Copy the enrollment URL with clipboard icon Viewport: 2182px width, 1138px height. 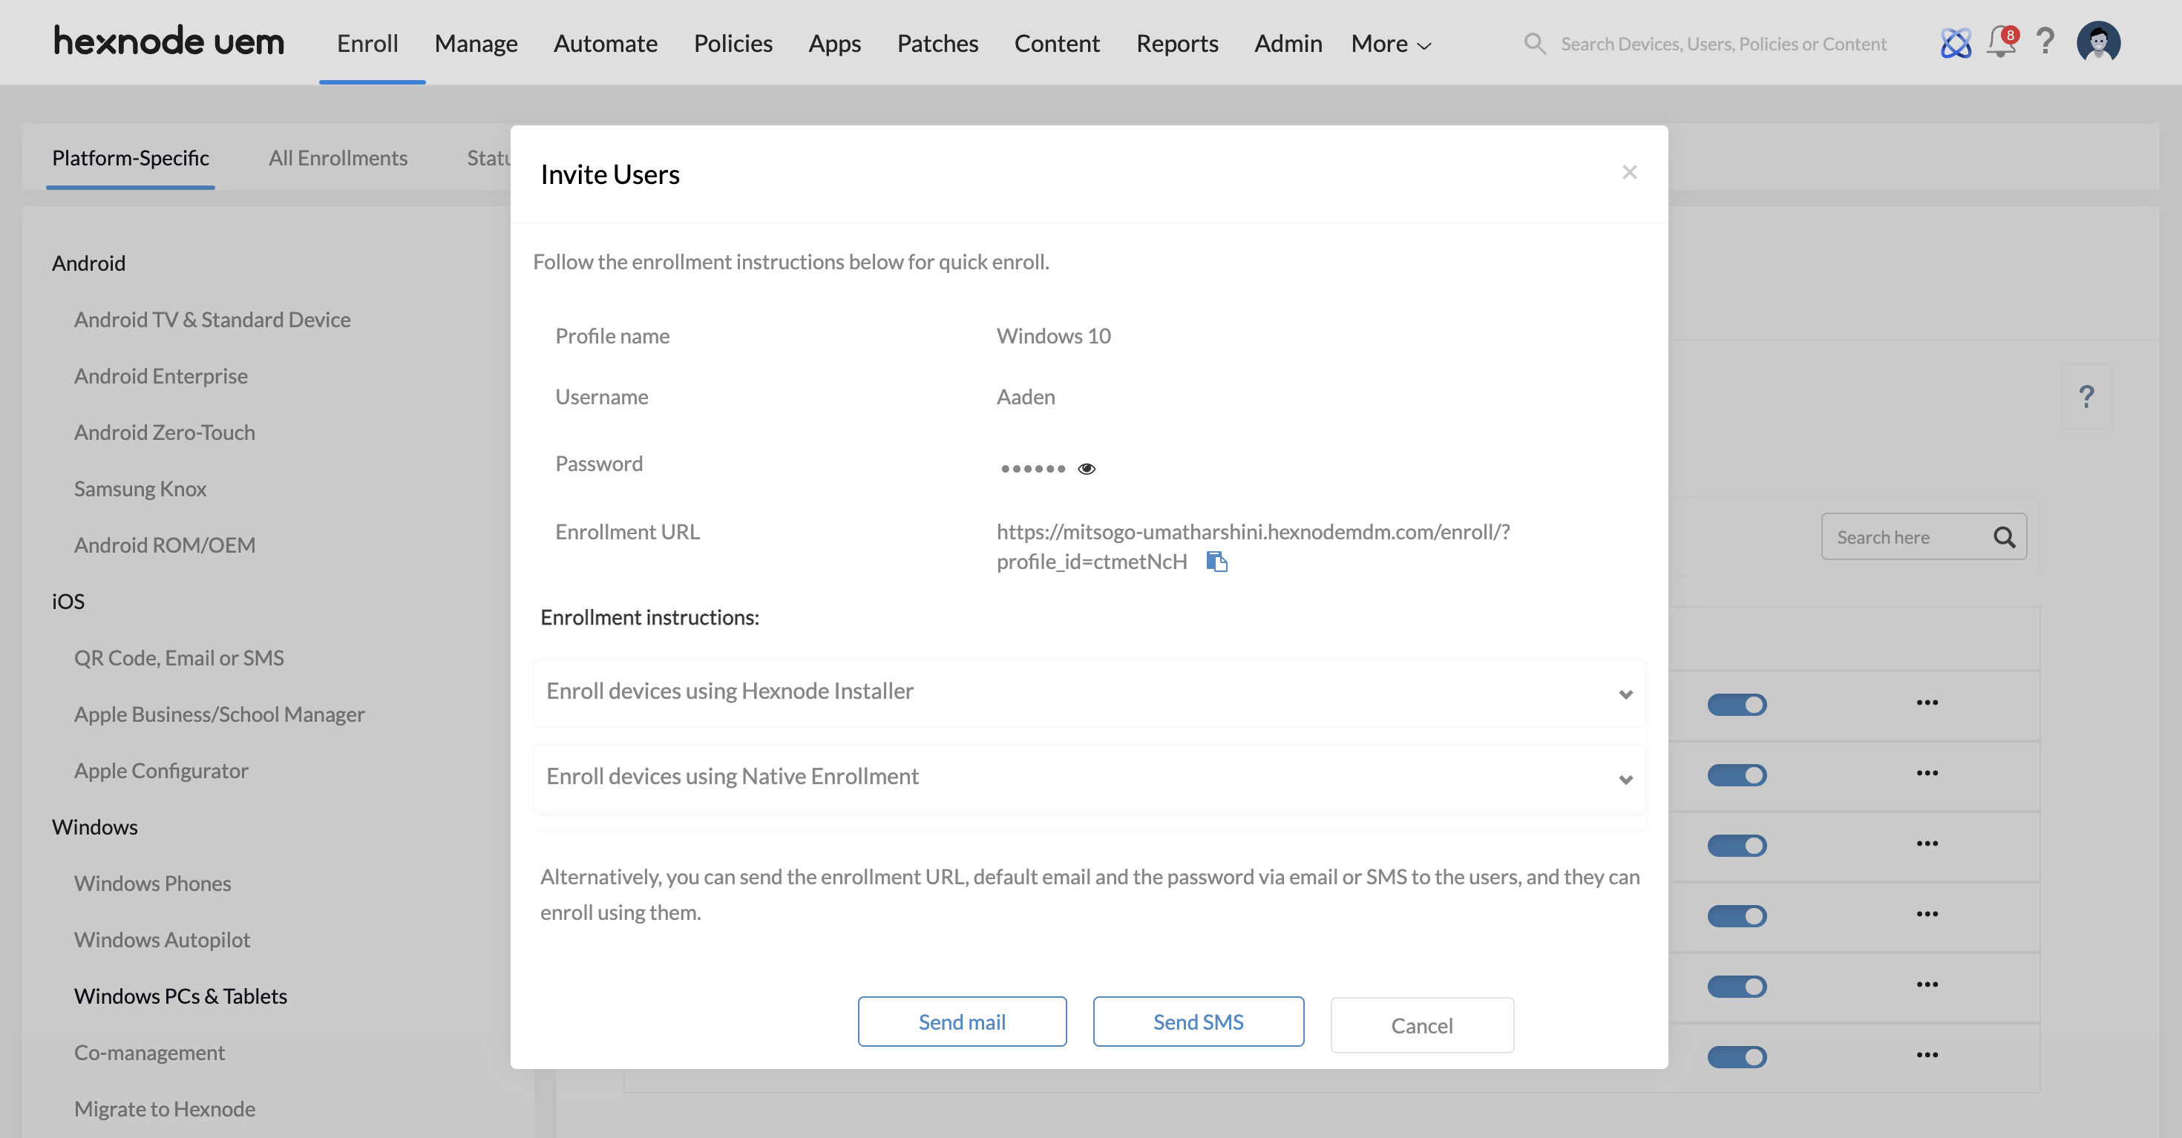click(1216, 562)
